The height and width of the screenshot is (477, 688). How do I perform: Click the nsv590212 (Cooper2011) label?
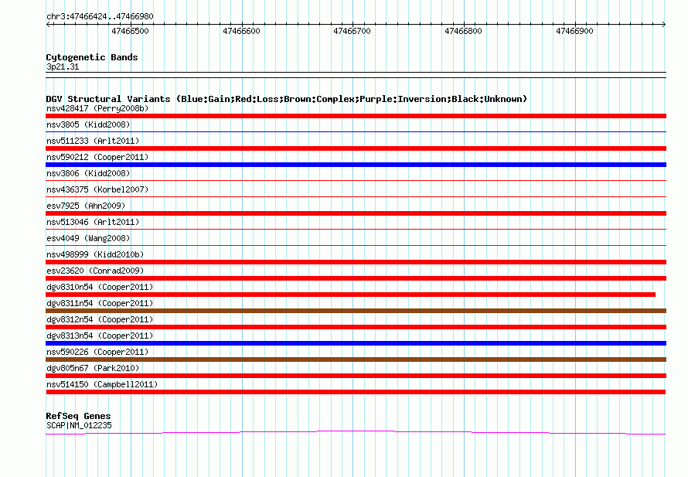coord(97,157)
